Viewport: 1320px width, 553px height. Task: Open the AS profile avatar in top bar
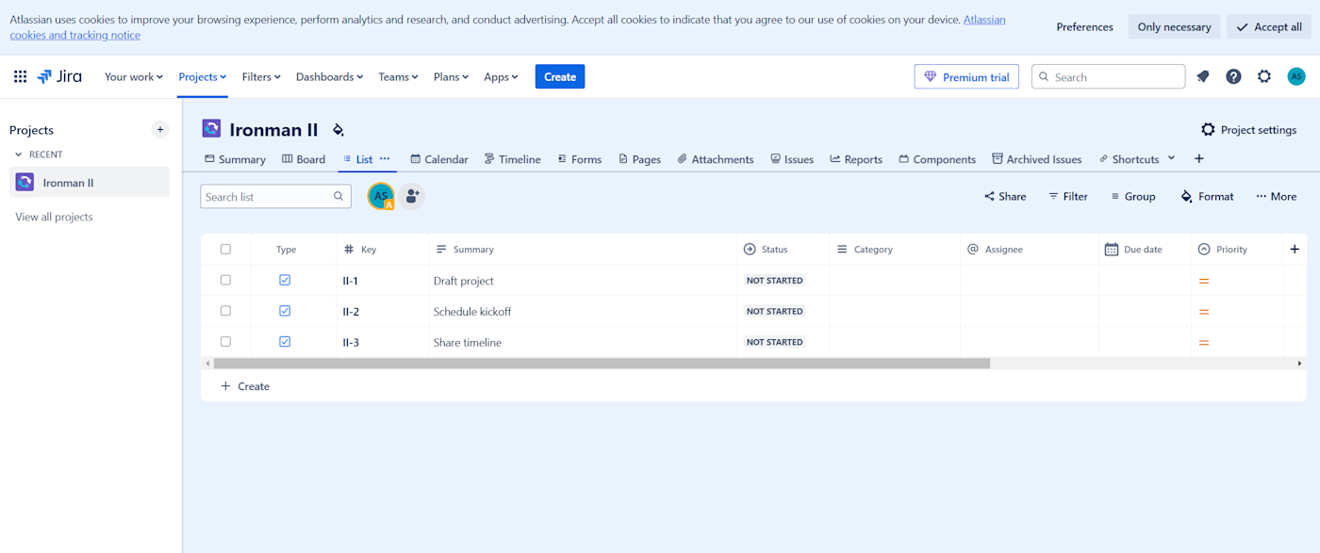click(x=1296, y=77)
